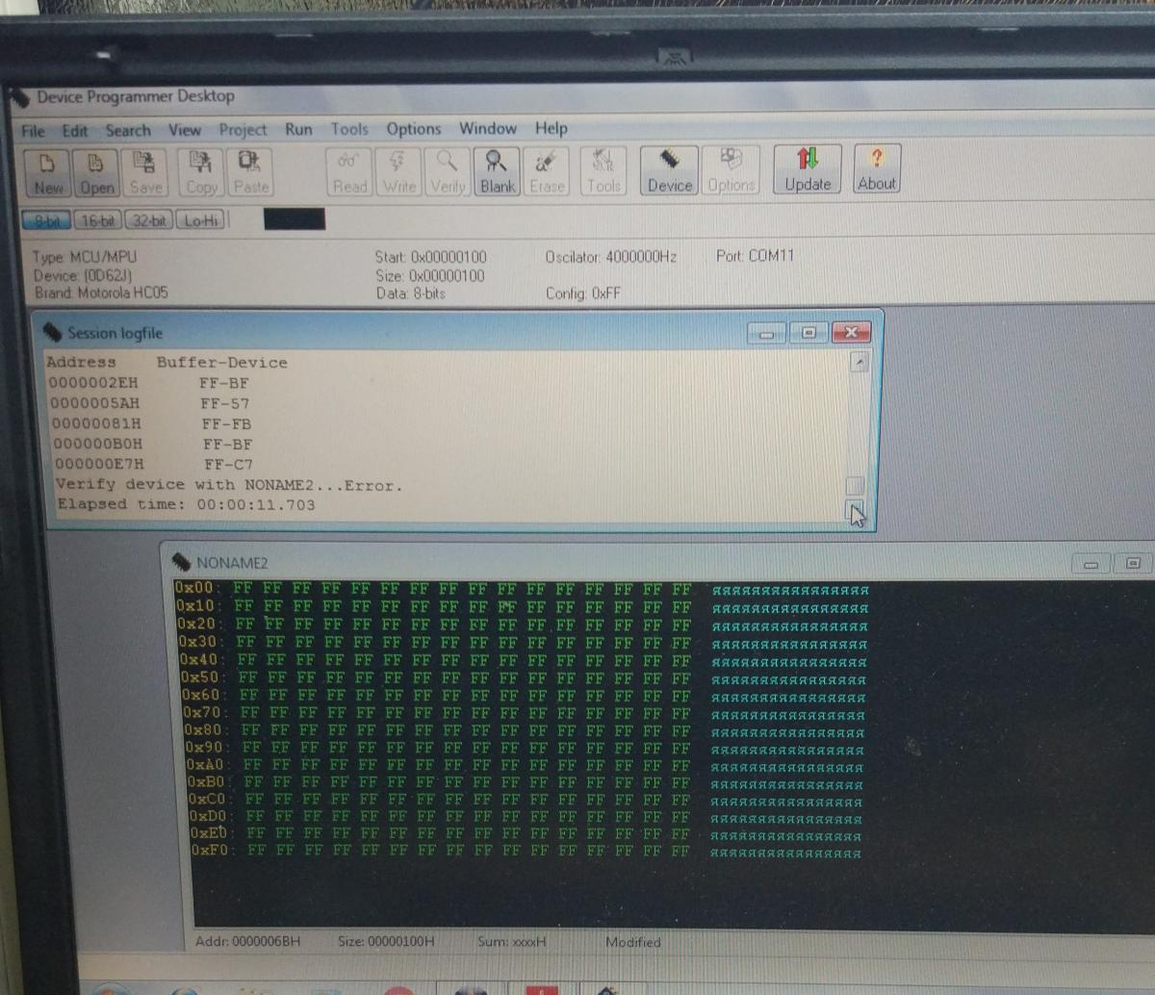Click Session logfile scrollbar up arrow
This screenshot has width=1155, height=995.
click(x=859, y=361)
